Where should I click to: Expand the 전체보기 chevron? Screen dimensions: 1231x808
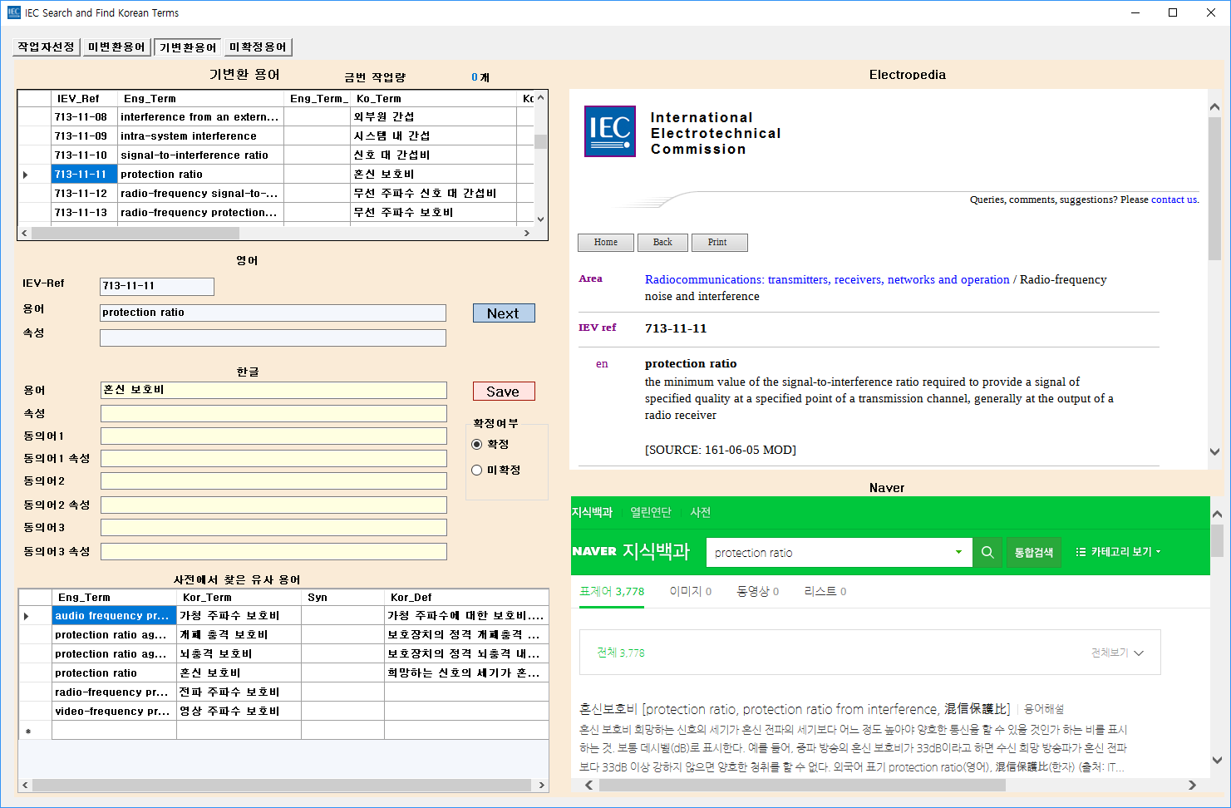coord(1139,653)
